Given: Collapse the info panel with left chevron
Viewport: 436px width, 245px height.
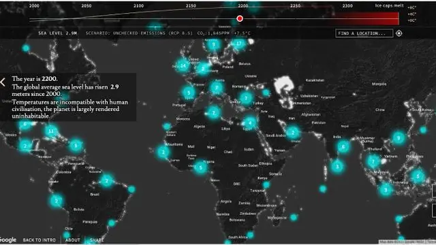Looking at the screenshot, I should pos(3,82).
